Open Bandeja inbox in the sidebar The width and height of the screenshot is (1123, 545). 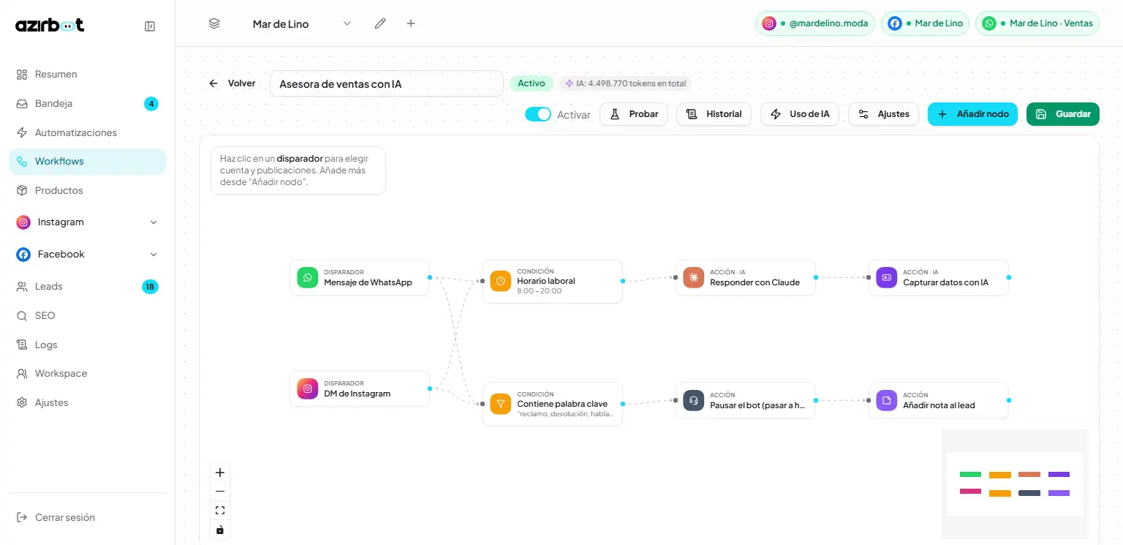[88, 103]
